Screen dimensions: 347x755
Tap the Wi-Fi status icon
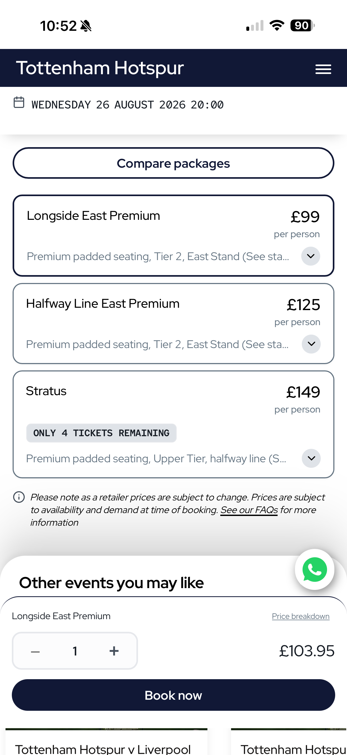point(277,26)
